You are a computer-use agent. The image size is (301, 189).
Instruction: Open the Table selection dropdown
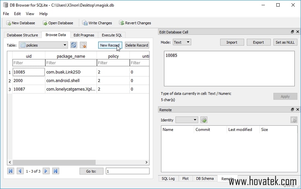click(x=43, y=45)
